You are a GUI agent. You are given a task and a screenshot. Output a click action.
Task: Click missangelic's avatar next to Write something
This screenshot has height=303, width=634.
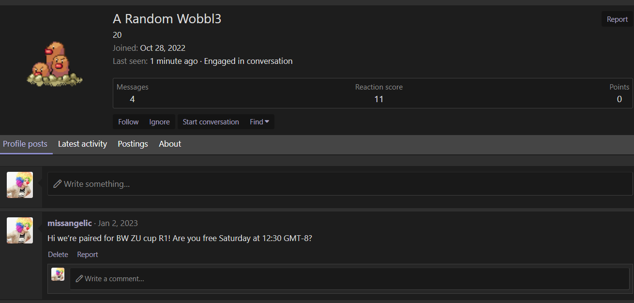point(19,184)
